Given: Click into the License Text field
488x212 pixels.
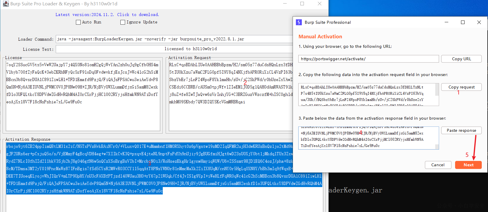Looking at the screenshot, I should (x=174, y=49).
